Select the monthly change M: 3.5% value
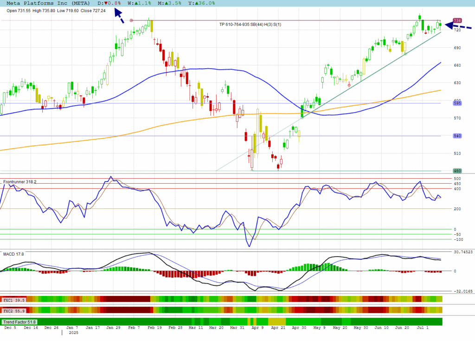 tap(169, 3)
